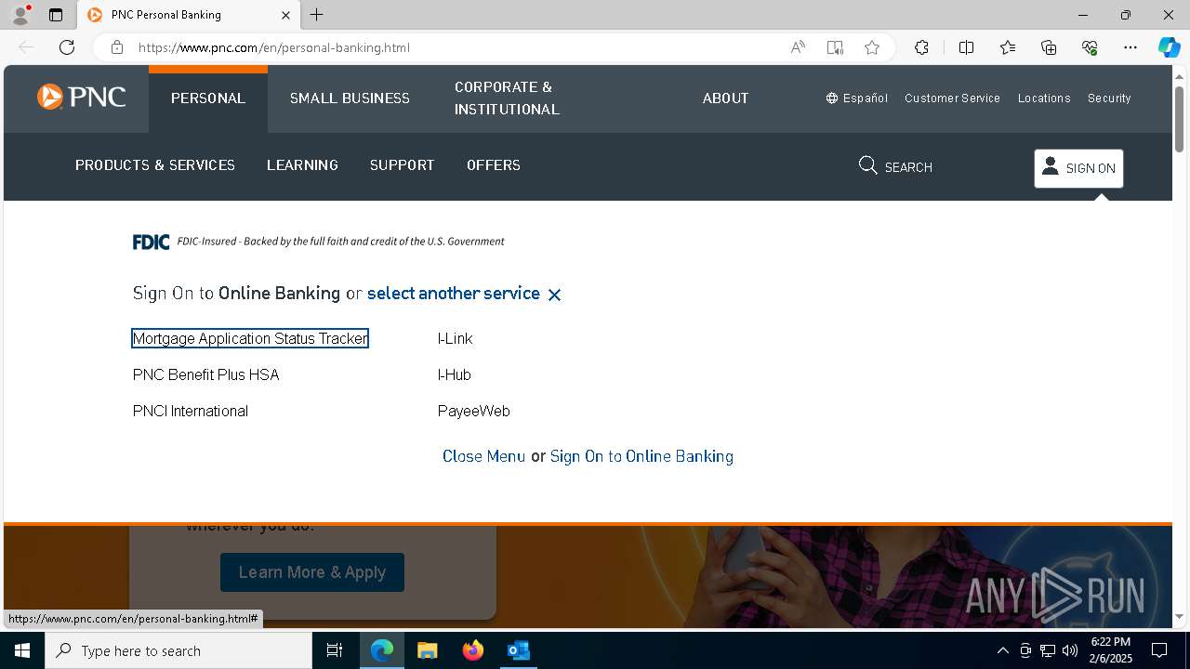Choose PNCI International service
Screen dimensions: 1190x669
tap(191, 411)
